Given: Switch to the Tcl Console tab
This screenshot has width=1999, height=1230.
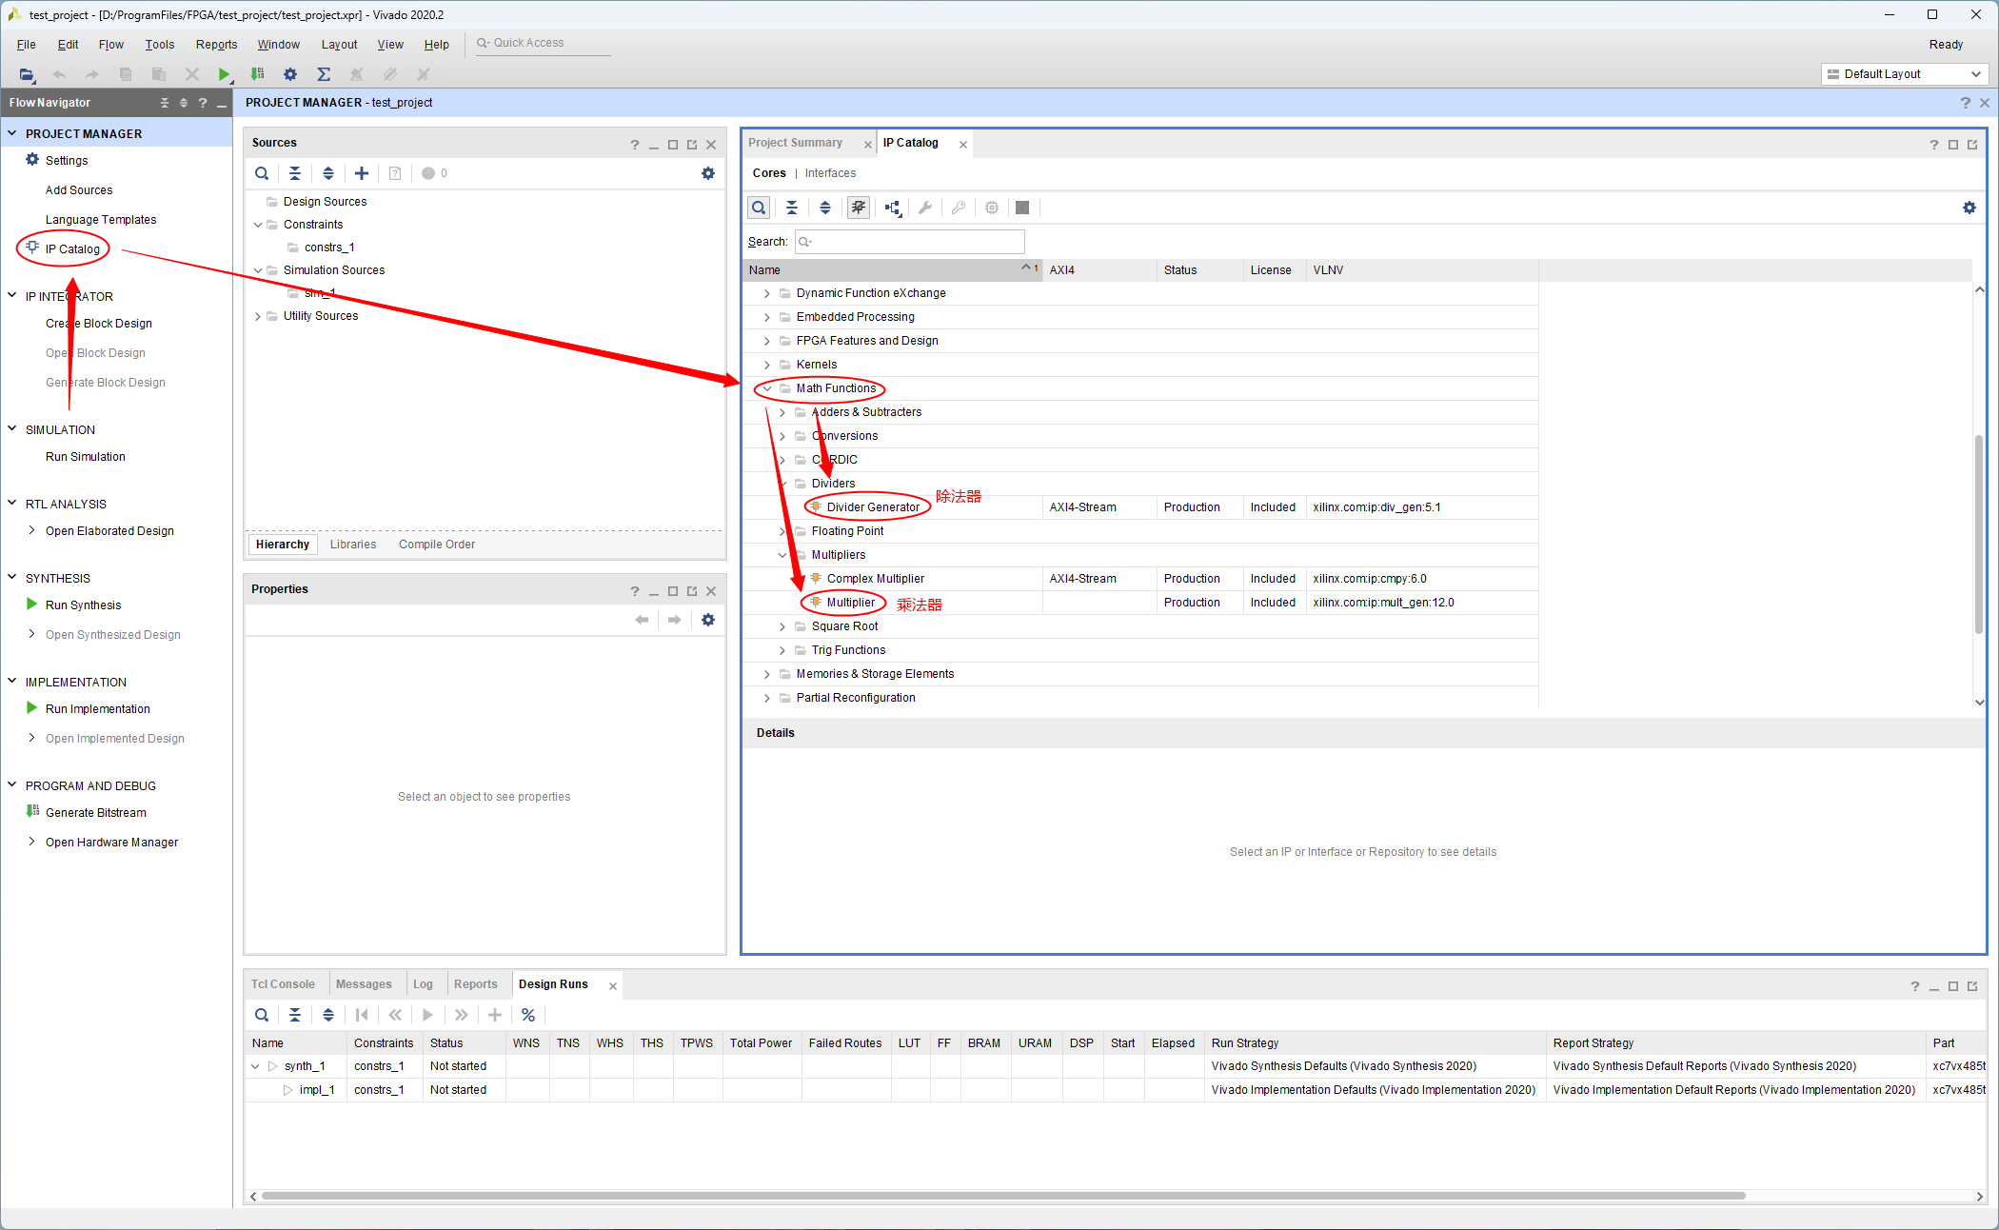Looking at the screenshot, I should click(283, 984).
